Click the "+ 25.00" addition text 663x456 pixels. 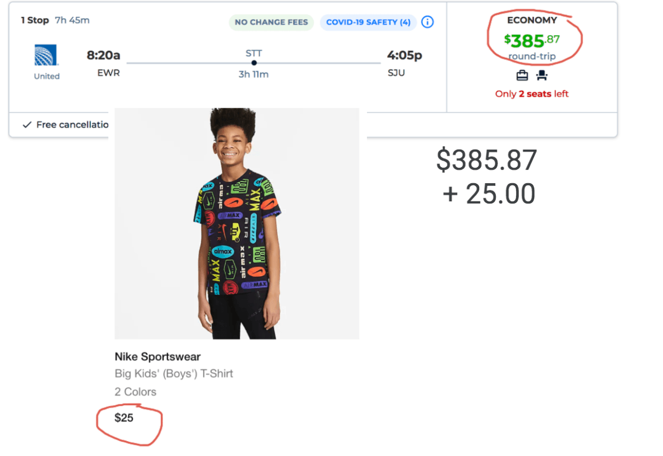489,194
